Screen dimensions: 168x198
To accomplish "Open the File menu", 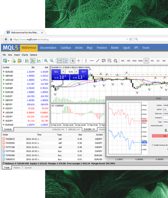I will [4, 55].
